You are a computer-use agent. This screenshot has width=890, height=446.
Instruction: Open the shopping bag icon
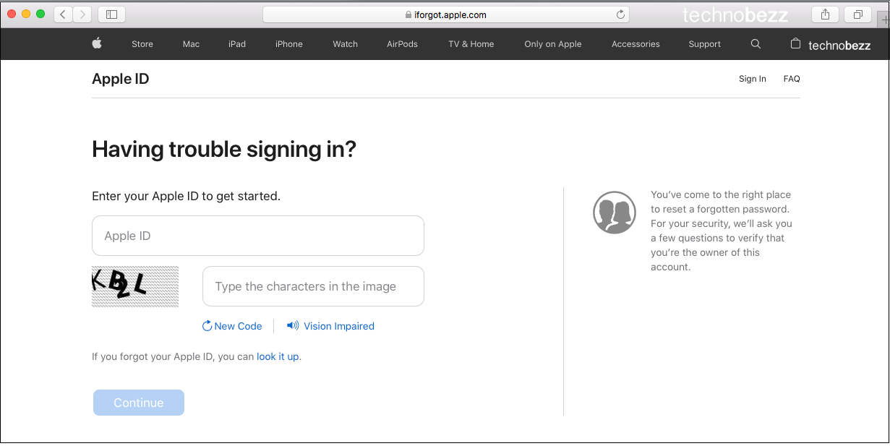[795, 43]
